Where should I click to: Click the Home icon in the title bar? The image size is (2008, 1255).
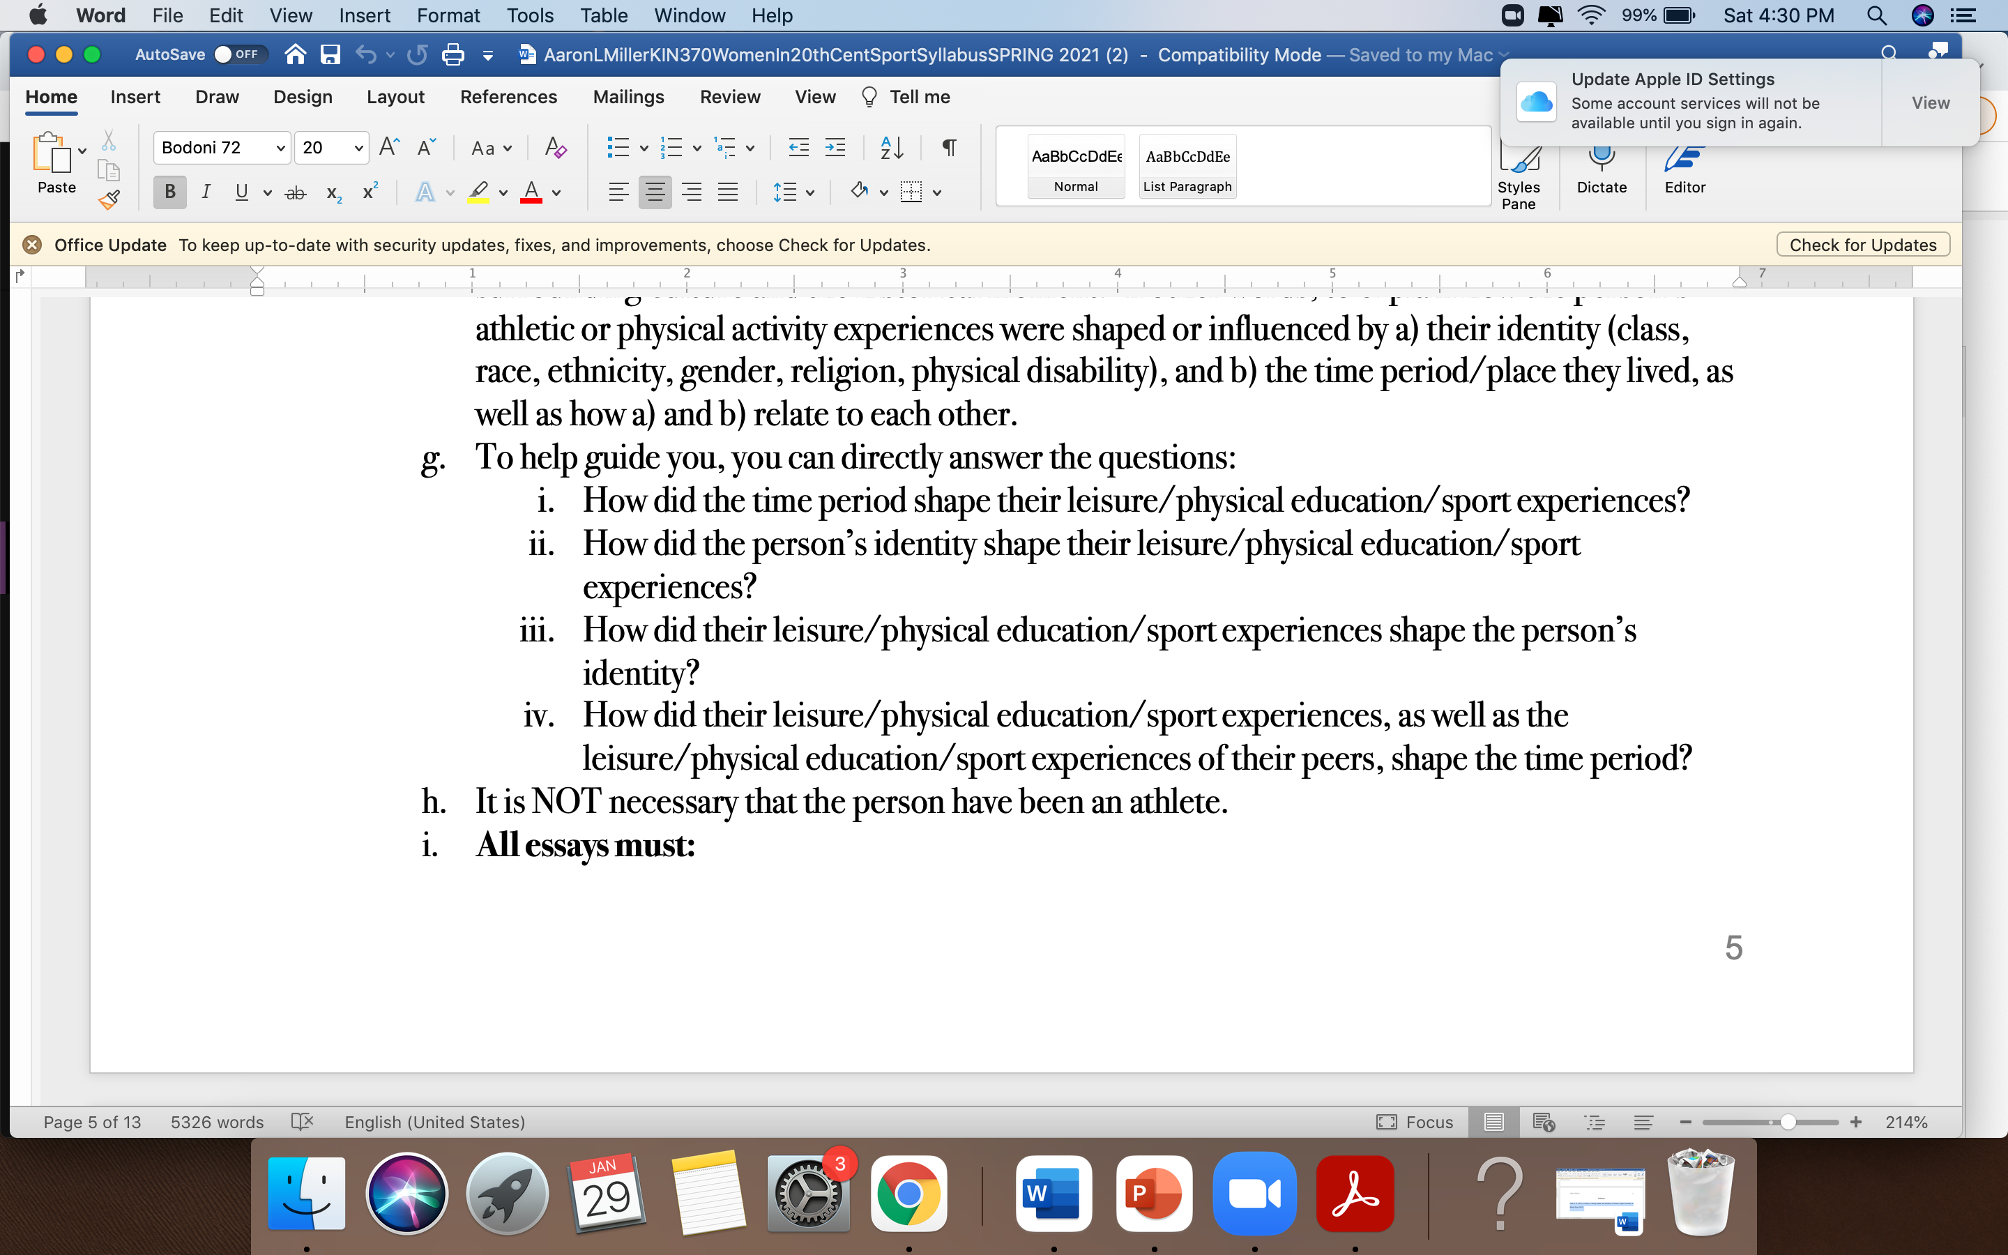pyautogui.click(x=296, y=55)
